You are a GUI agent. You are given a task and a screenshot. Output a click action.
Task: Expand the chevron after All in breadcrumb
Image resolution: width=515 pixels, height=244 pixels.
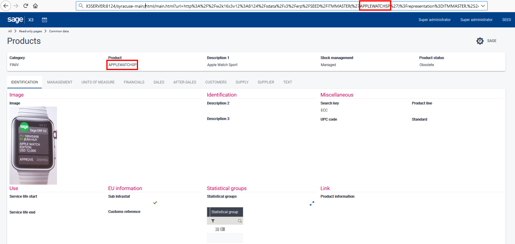pyautogui.click(x=15, y=31)
